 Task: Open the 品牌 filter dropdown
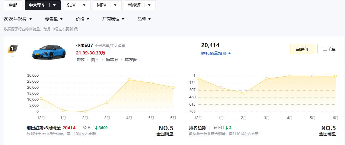click(144, 19)
